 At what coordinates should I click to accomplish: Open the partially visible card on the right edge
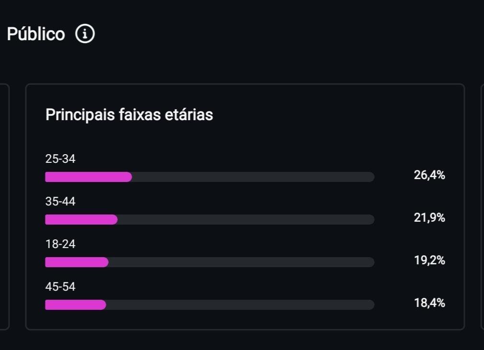pyautogui.click(x=482, y=207)
